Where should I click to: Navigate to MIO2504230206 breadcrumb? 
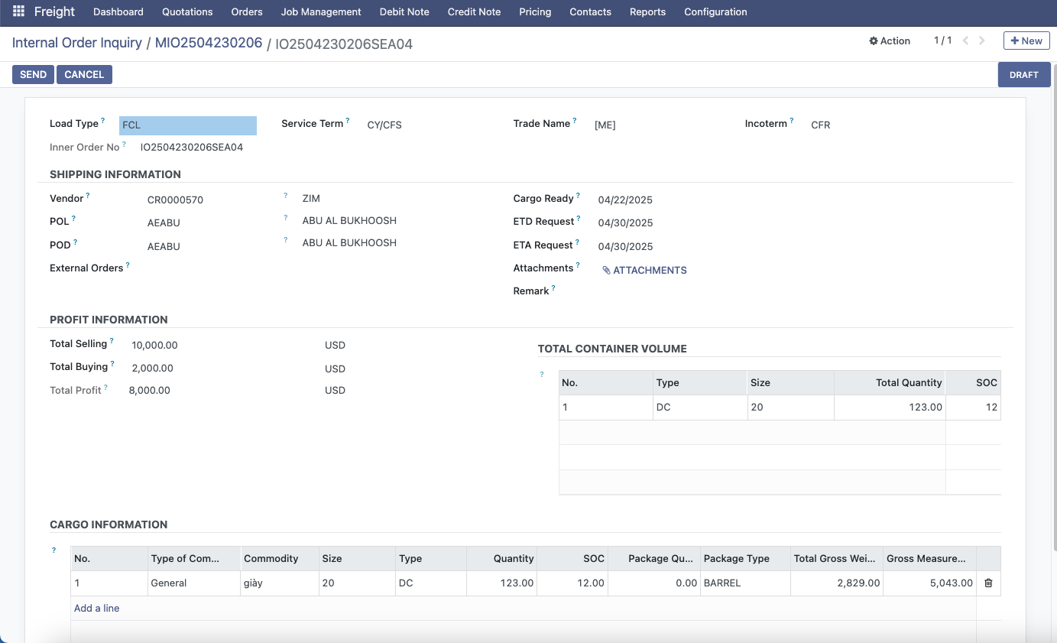pyautogui.click(x=208, y=43)
